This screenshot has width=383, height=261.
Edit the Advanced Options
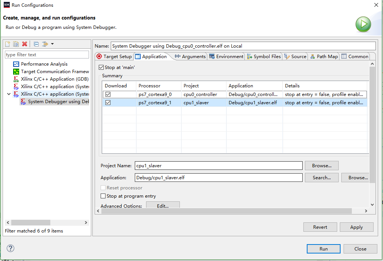pyautogui.click(x=163, y=205)
